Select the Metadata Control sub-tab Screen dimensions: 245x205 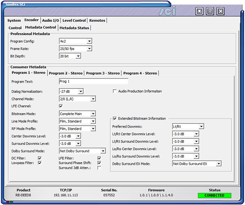click(40, 27)
